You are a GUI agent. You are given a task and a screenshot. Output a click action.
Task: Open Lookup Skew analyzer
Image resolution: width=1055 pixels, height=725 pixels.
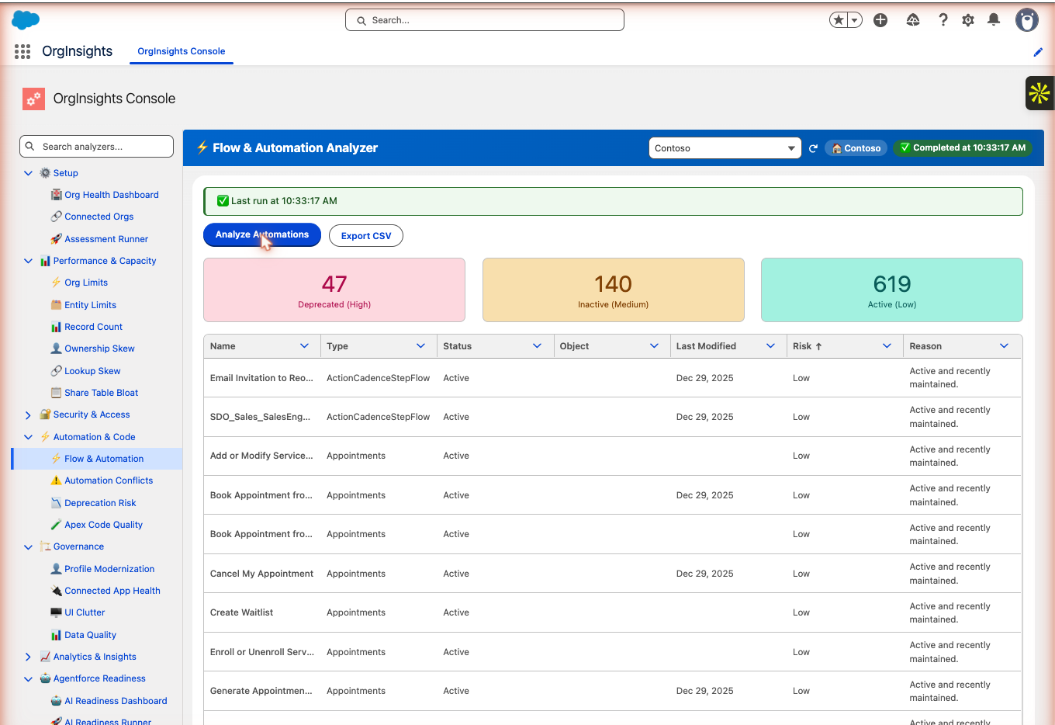[x=92, y=371]
